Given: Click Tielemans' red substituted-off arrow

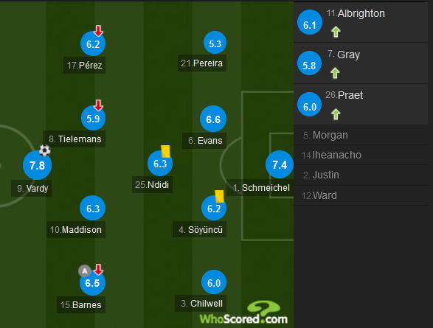Looking at the screenshot, I should [x=98, y=105].
